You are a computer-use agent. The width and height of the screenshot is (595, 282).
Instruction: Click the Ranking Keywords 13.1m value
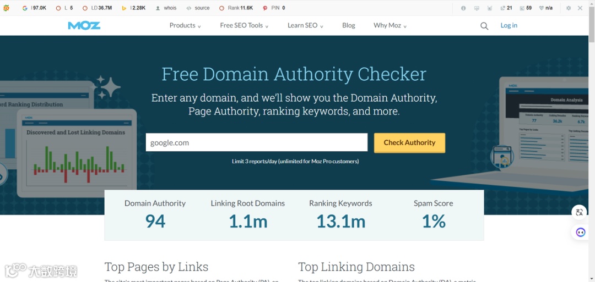341,221
